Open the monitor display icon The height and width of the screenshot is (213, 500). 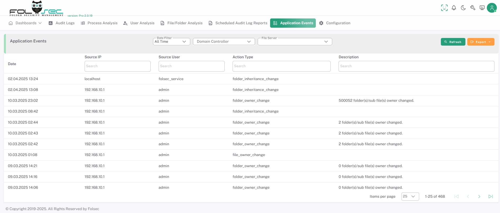[x=482, y=8]
